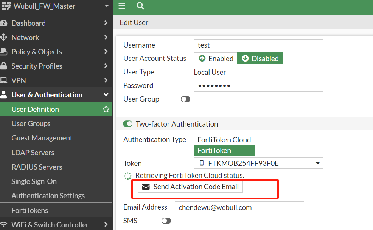Click the Network menu label
Viewport: 373px width, 230px height.
tap(25, 37)
